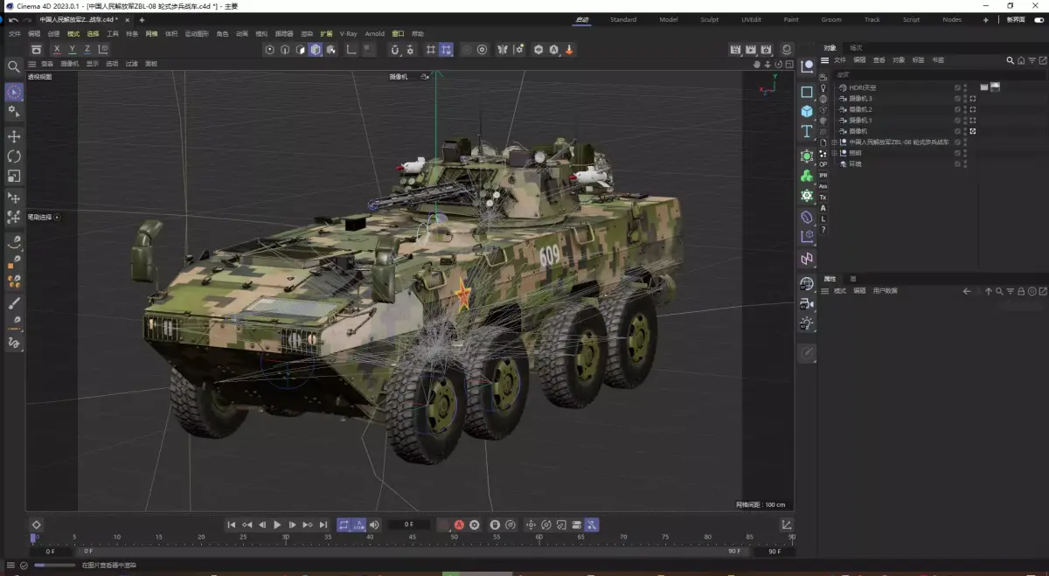1049x576 pixels.
Task: Toggle the autokeying 'A' red button
Action: [459, 524]
